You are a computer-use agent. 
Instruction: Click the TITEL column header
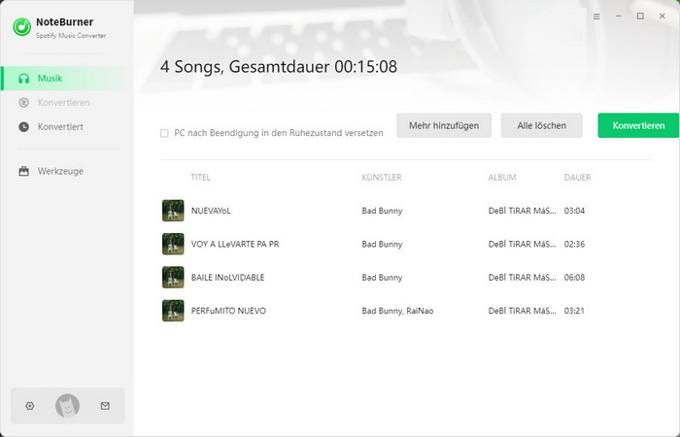click(200, 178)
